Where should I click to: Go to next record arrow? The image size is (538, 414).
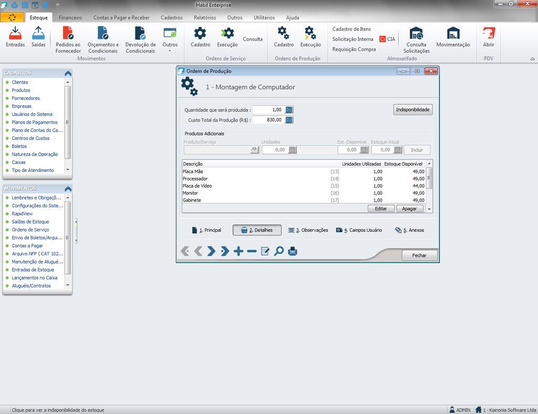tap(211, 251)
